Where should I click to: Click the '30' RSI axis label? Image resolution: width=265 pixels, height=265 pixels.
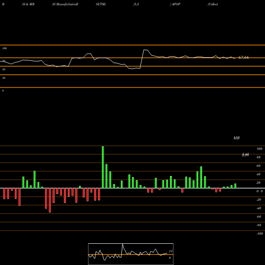tap(4, 78)
